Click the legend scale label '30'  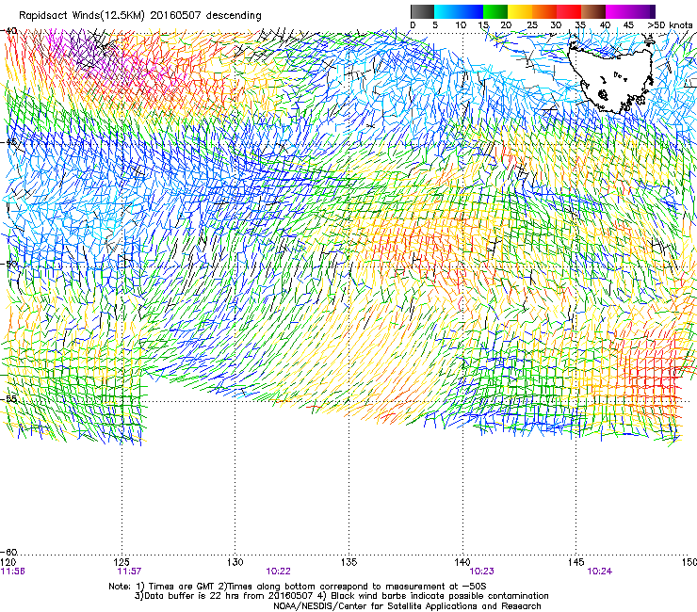click(x=556, y=25)
